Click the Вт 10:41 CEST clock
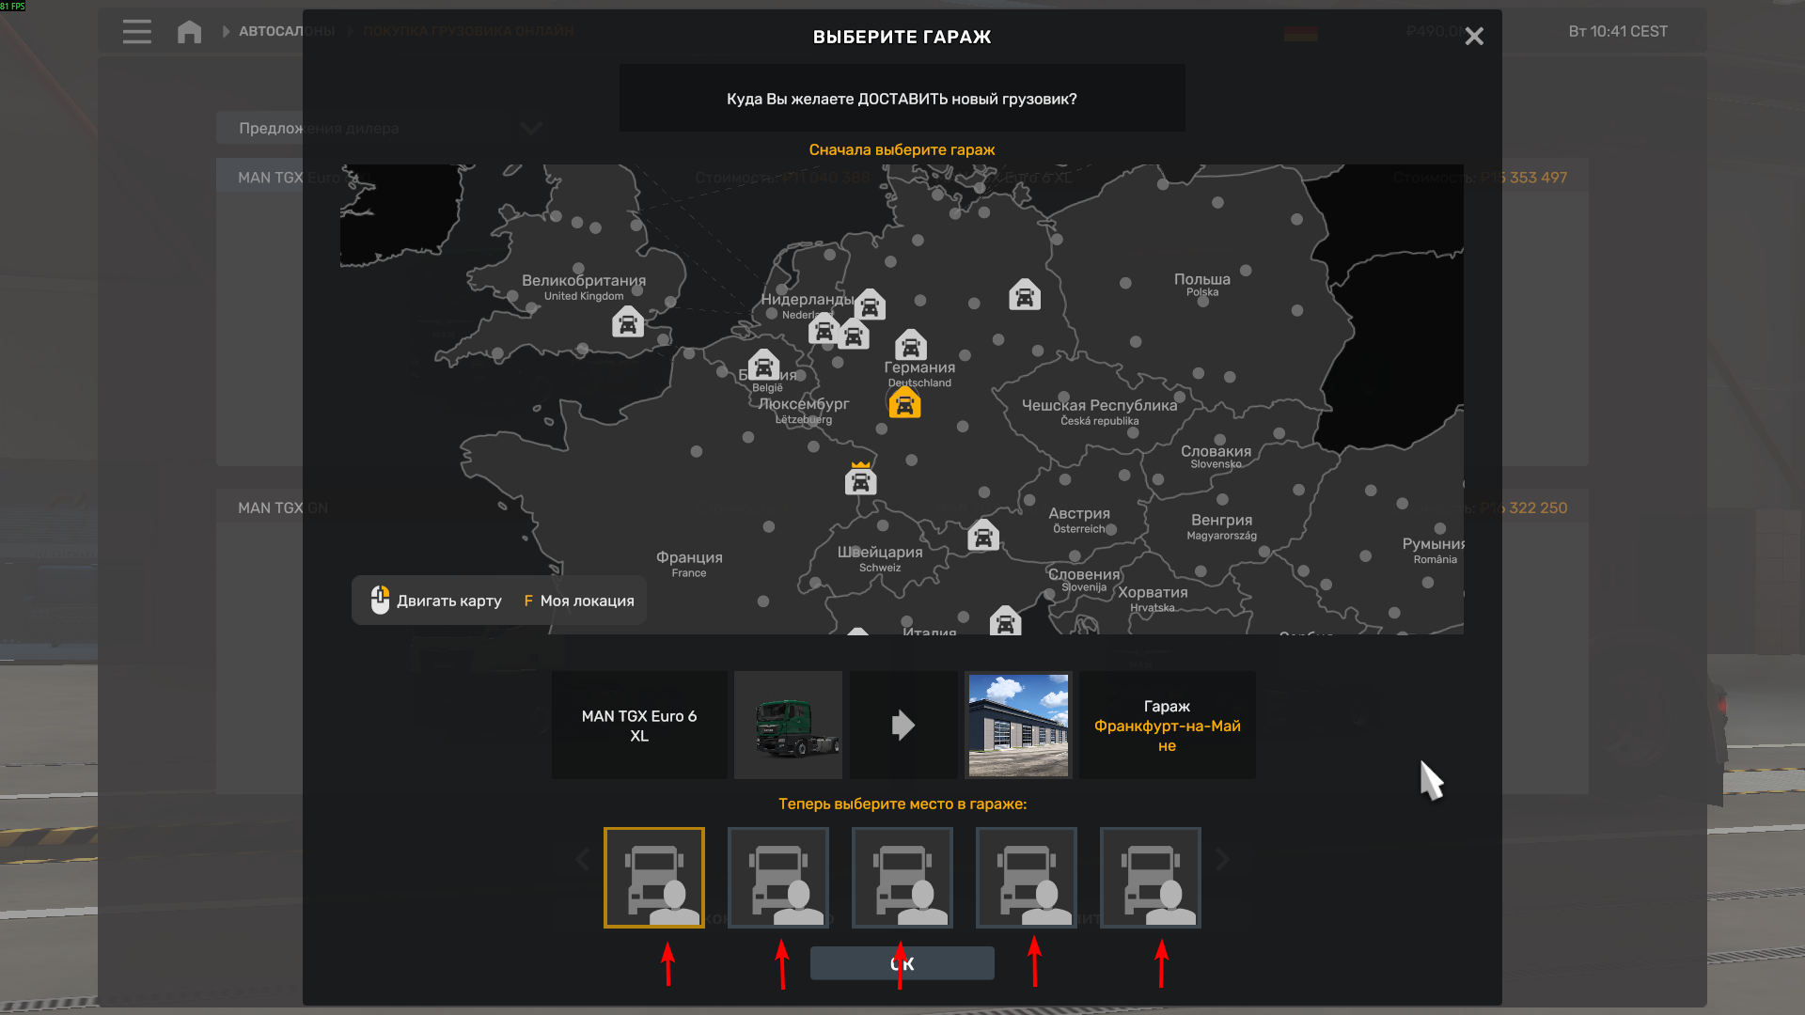This screenshot has width=1805, height=1015. 1618,31
